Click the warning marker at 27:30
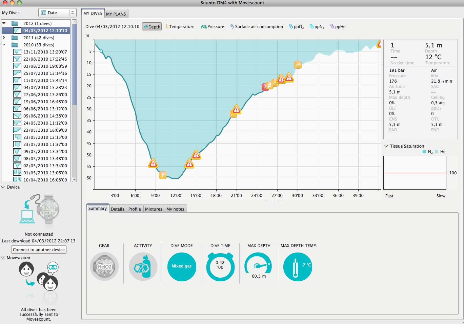464x324 pixels. (281, 79)
